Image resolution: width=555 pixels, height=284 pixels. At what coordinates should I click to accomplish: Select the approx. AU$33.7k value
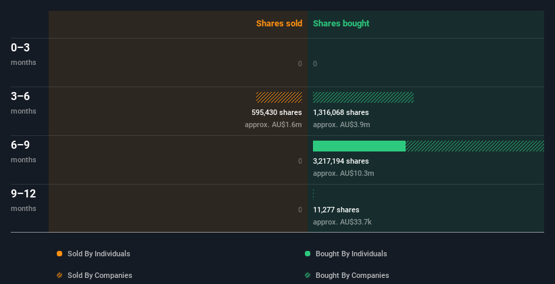pyautogui.click(x=342, y=222)
